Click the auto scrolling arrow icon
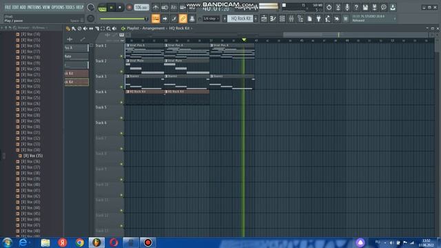Screen dimensions: 441x248 pos(165,19)
